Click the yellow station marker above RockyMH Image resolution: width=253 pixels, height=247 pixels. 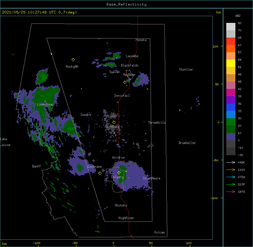point(73,60)
